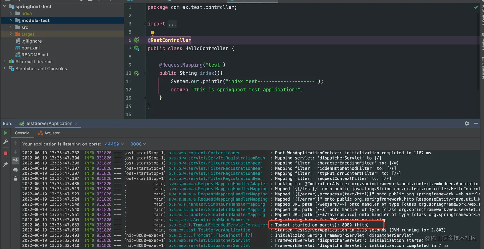The width and height of the screenshot is (484, 249).
Task: Collapse the springboot-test project root
Action: coord(4,7)
